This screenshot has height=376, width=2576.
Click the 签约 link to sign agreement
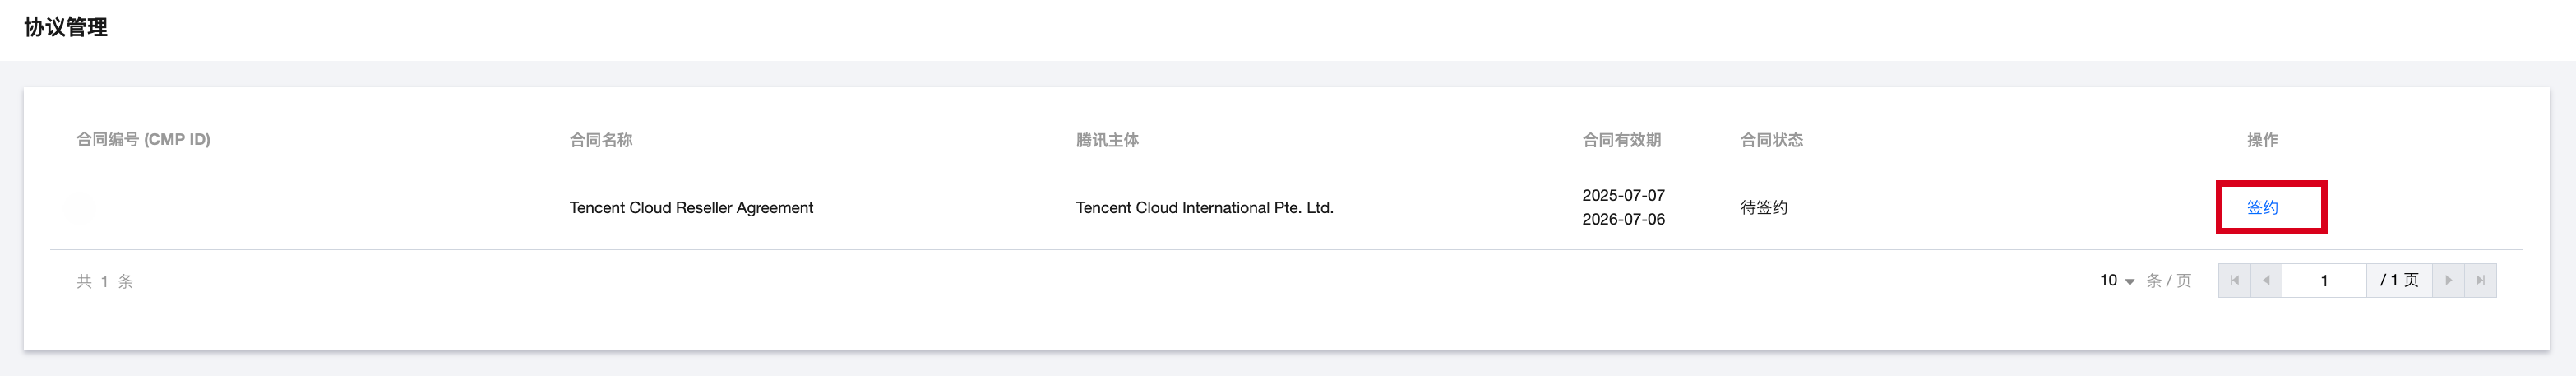2262,207
